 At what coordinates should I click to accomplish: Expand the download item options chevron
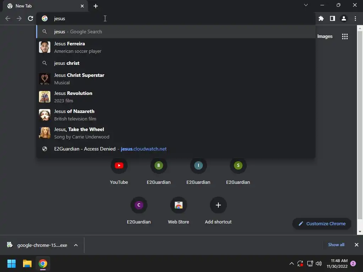pos(76,245)
